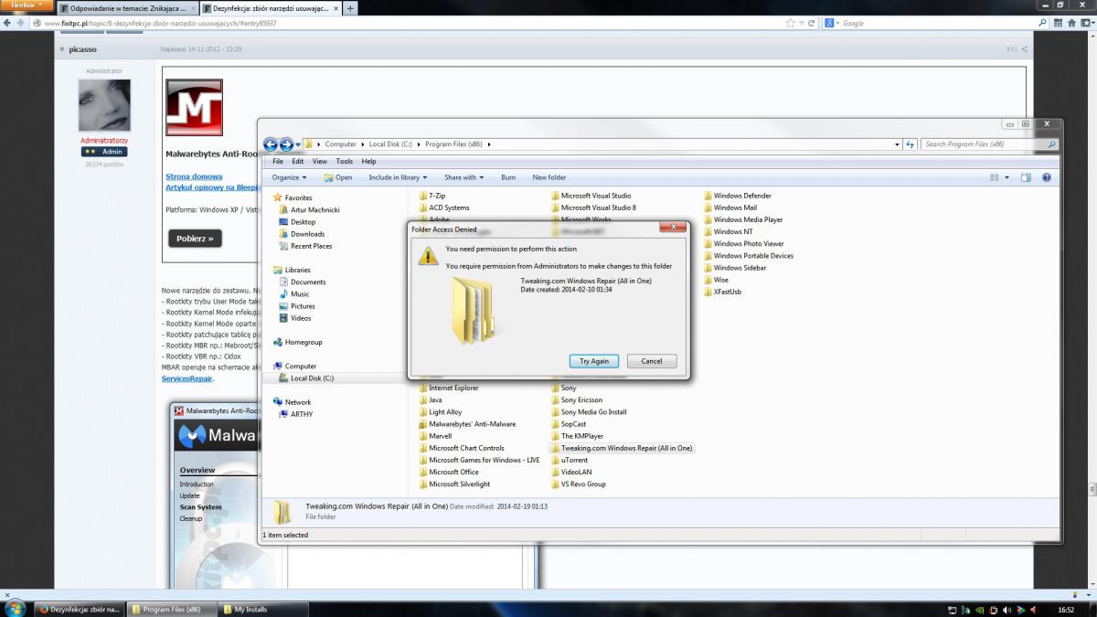The image size is (1097, 617).
Task: Open Downloads in Favorites
Action: click(307, 234)
